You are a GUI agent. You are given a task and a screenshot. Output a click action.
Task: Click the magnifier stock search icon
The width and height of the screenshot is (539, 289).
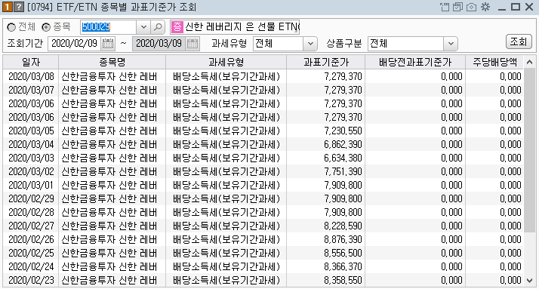coord(158,27)
